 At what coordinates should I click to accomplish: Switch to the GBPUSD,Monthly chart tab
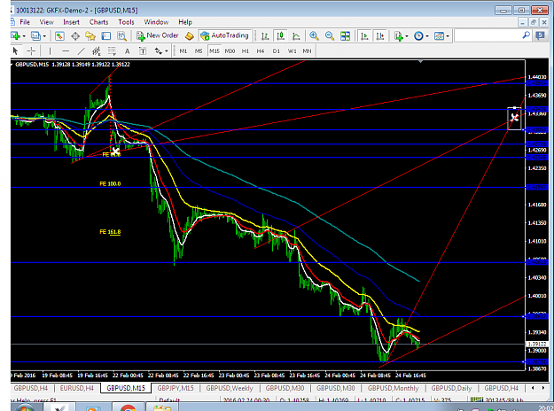[x=393, y=388]
